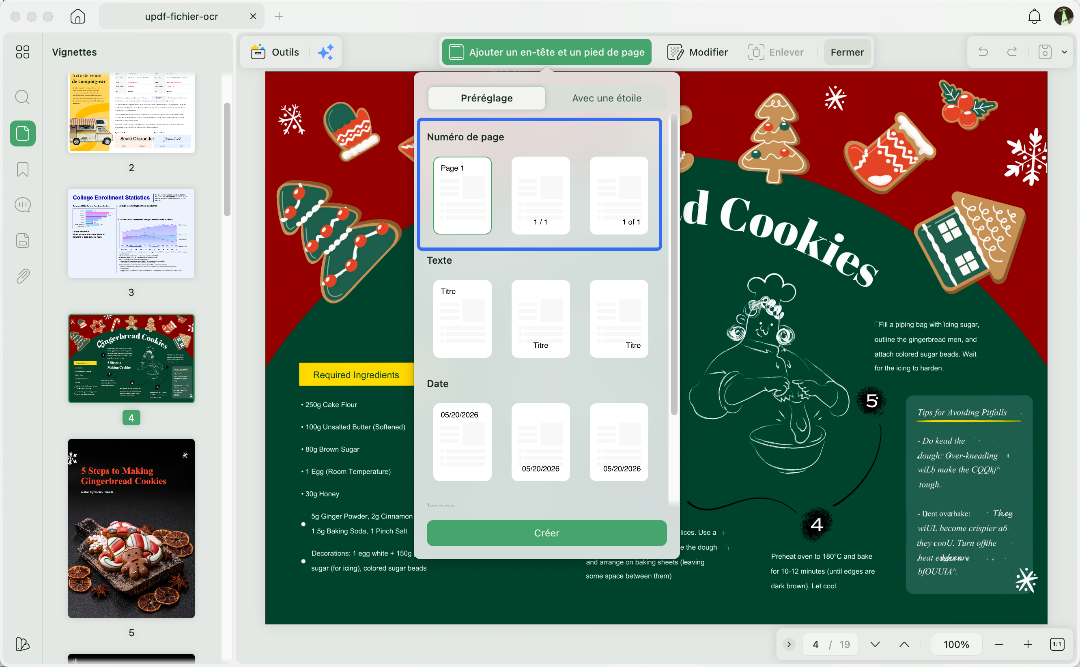Open a new tab with the plus
This screenshot has width=1080, height=667.
279,16
